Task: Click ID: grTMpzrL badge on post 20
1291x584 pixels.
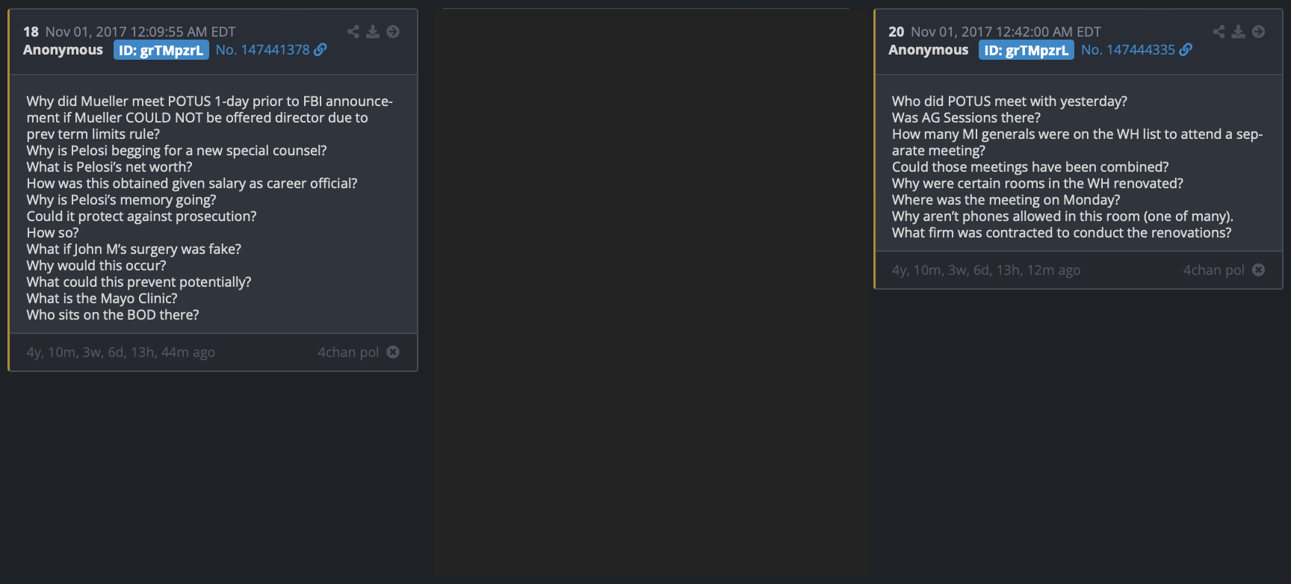Action: 1027,50
